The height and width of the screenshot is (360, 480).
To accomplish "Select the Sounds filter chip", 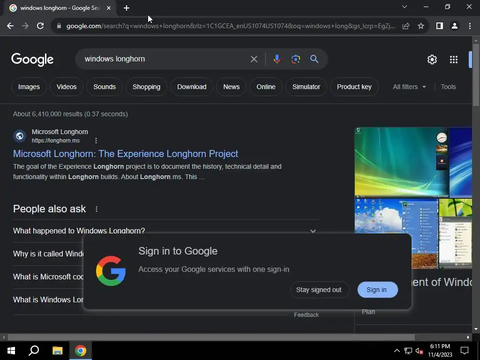I will [x=105, y=87].
